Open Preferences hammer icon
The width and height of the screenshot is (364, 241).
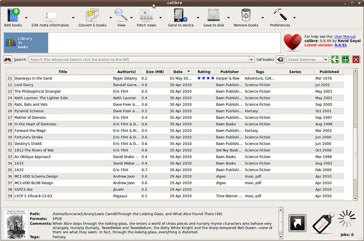point(280,15)
